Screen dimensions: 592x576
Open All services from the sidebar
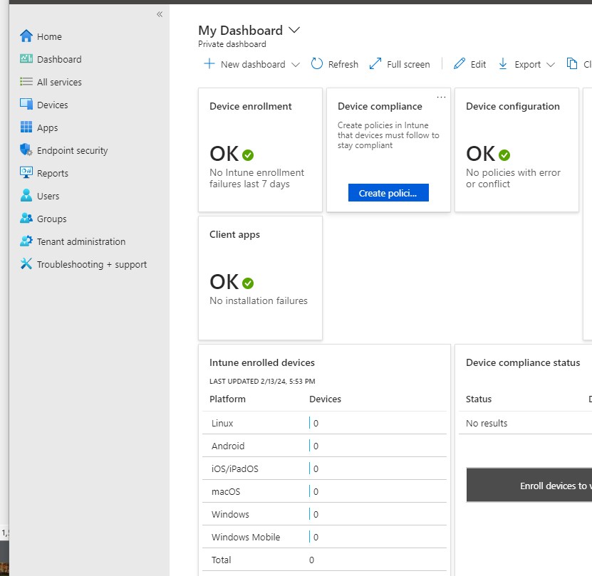61,82
